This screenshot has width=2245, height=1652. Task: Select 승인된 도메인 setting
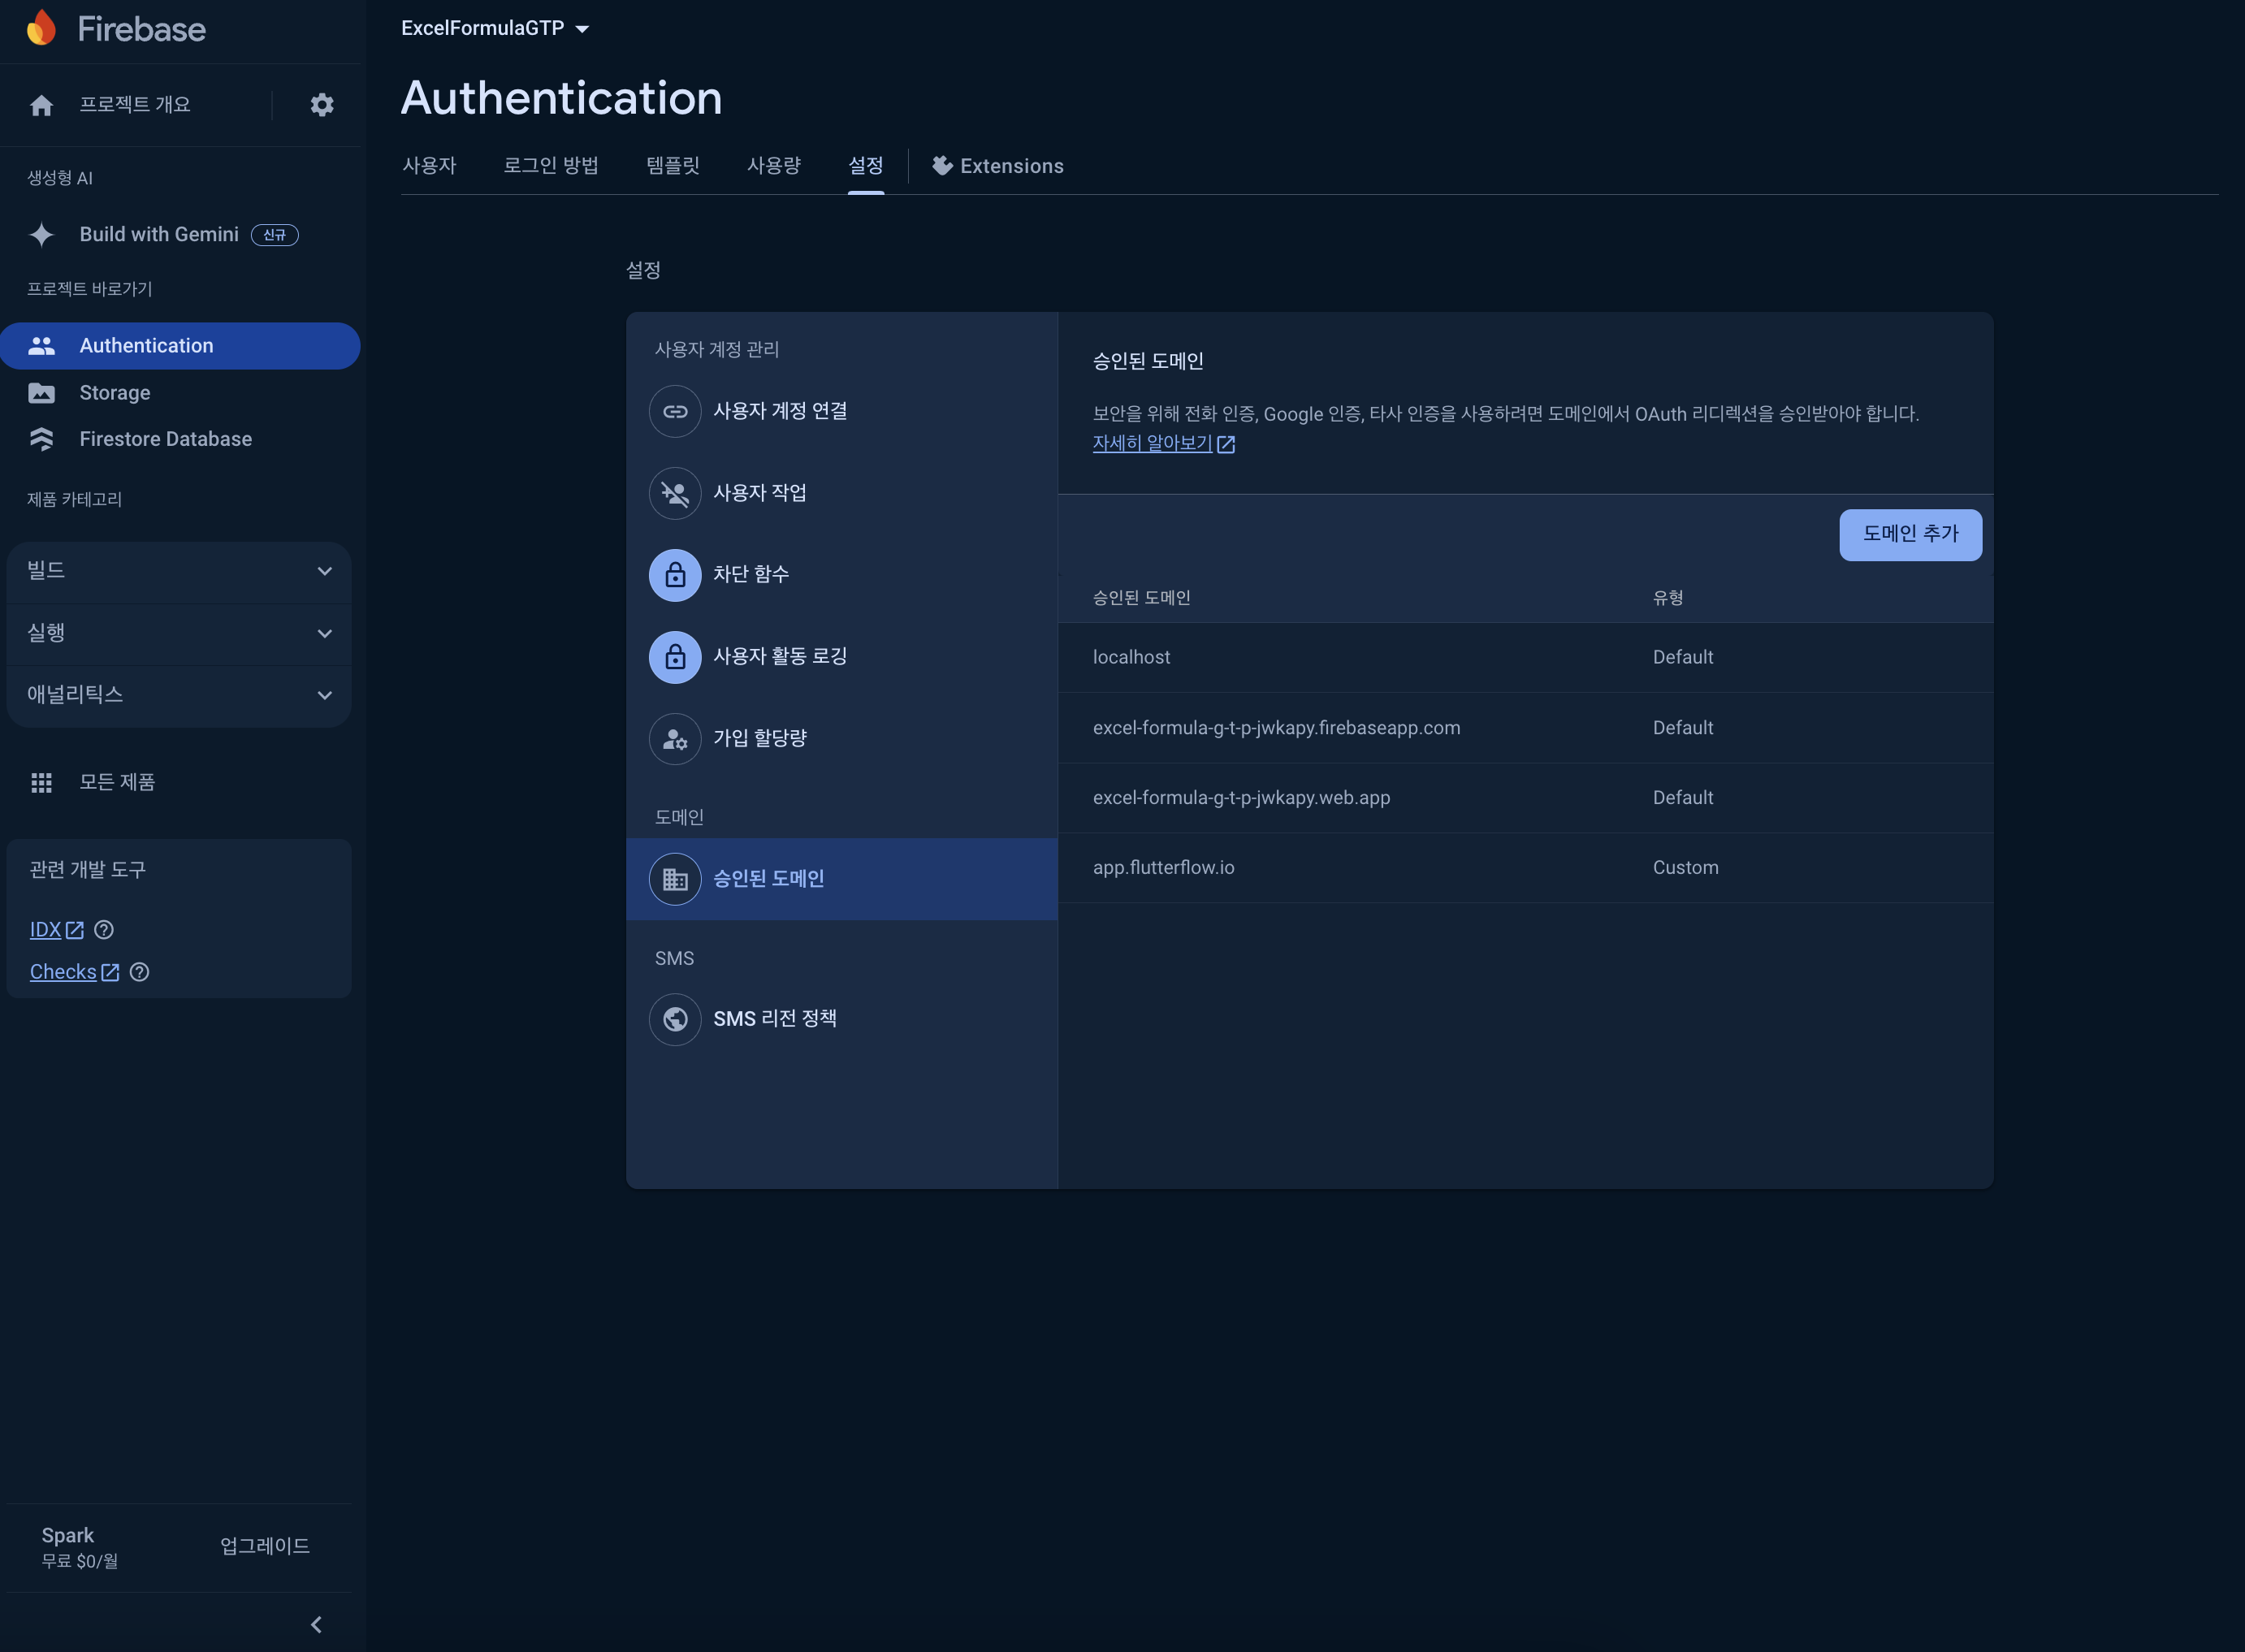click(x=842, y=879)
